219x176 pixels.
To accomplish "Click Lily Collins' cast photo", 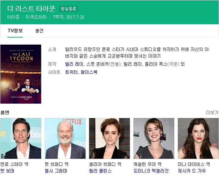I will (109, 138).
